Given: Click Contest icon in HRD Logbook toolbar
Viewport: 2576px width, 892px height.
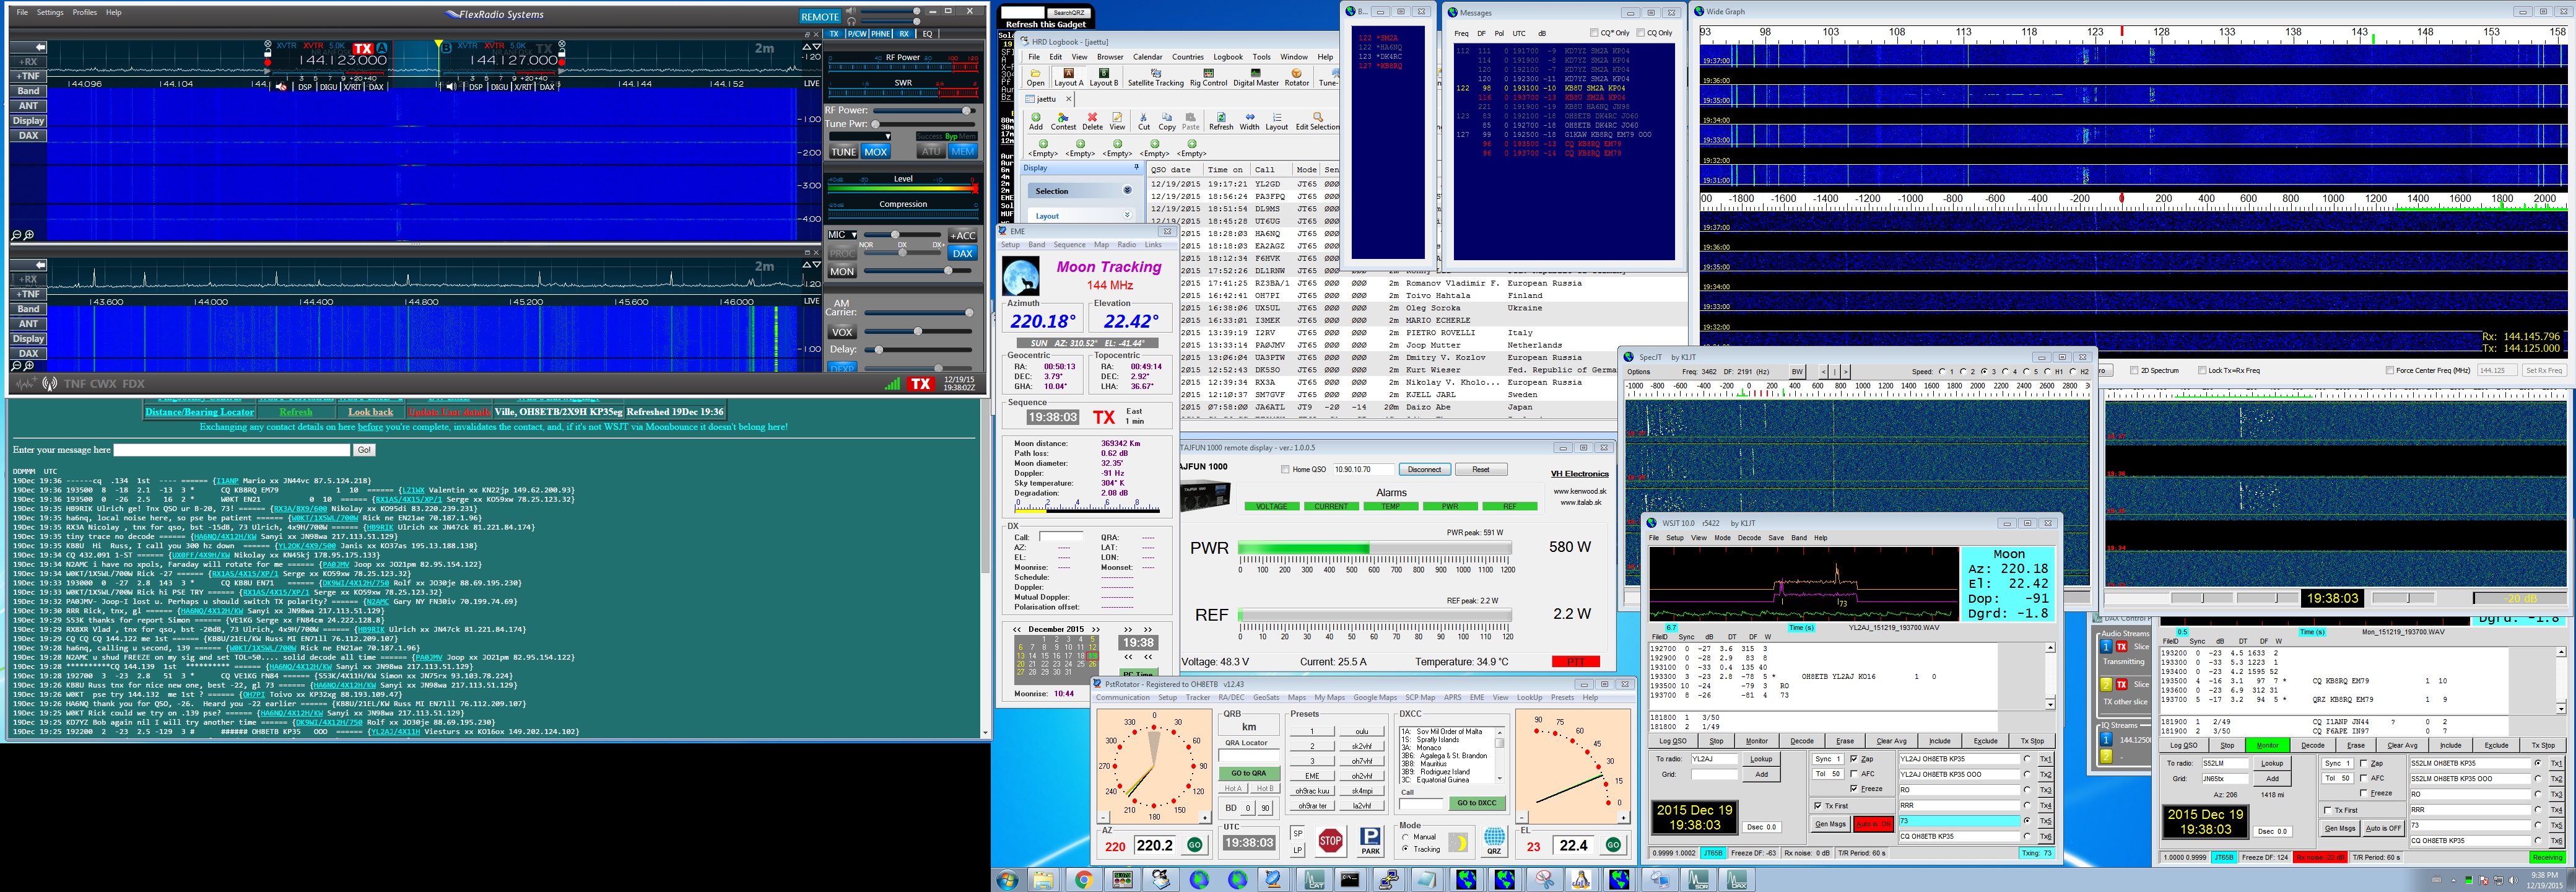Looking at the screenshot, I should tap(1063, 121).
